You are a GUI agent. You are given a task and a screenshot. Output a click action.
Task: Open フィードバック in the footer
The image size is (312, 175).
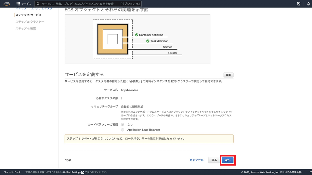pyautogui.click(x=12, y=172)
